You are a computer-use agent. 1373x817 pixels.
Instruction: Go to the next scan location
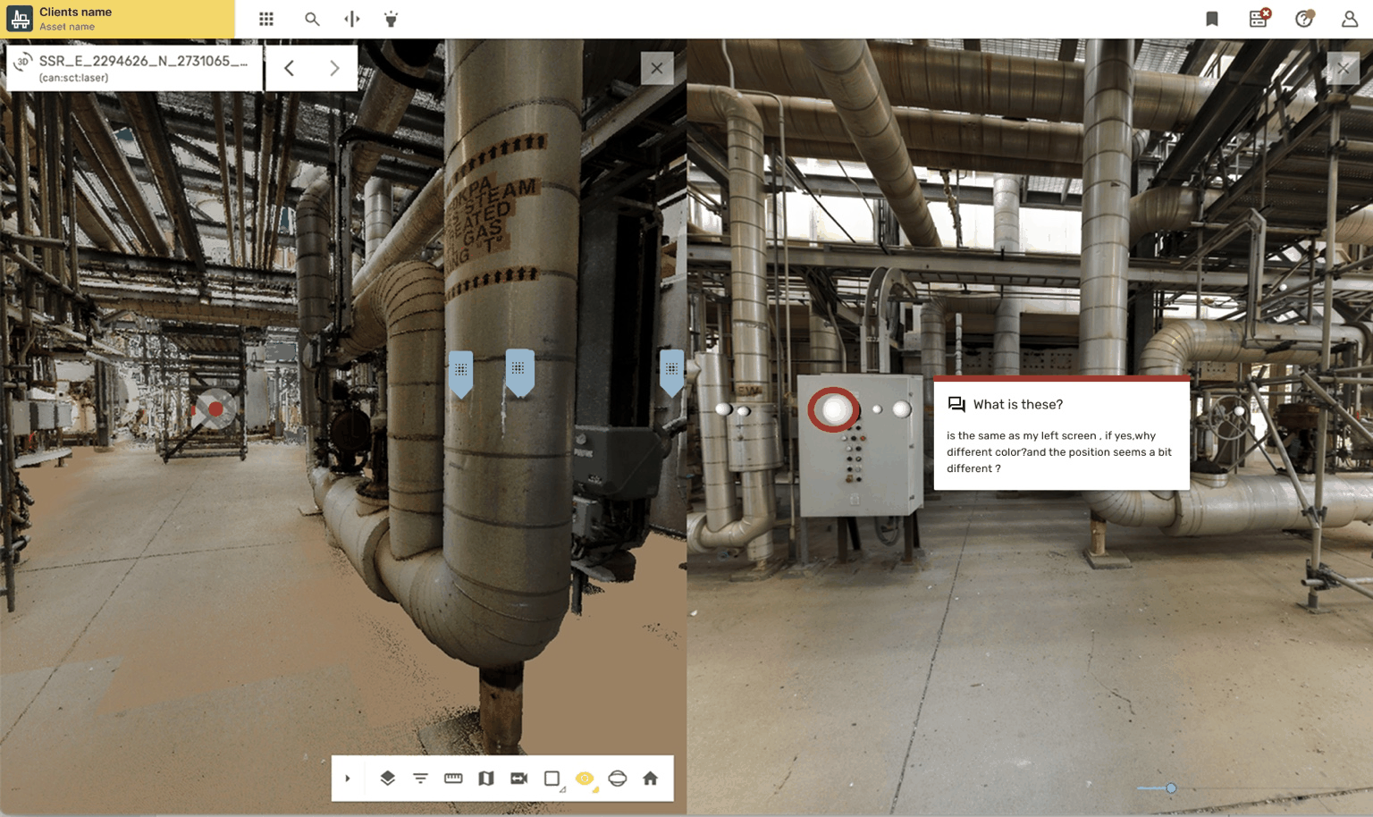334,68
